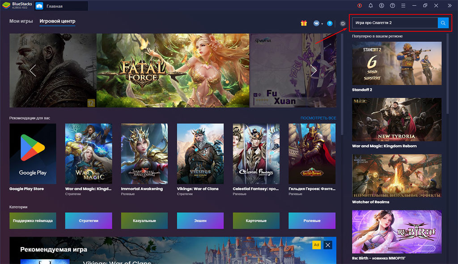Open Watcher of Realms thumbnail
Image resolution: width=458 pixels, height=264 pixels.
397,176
